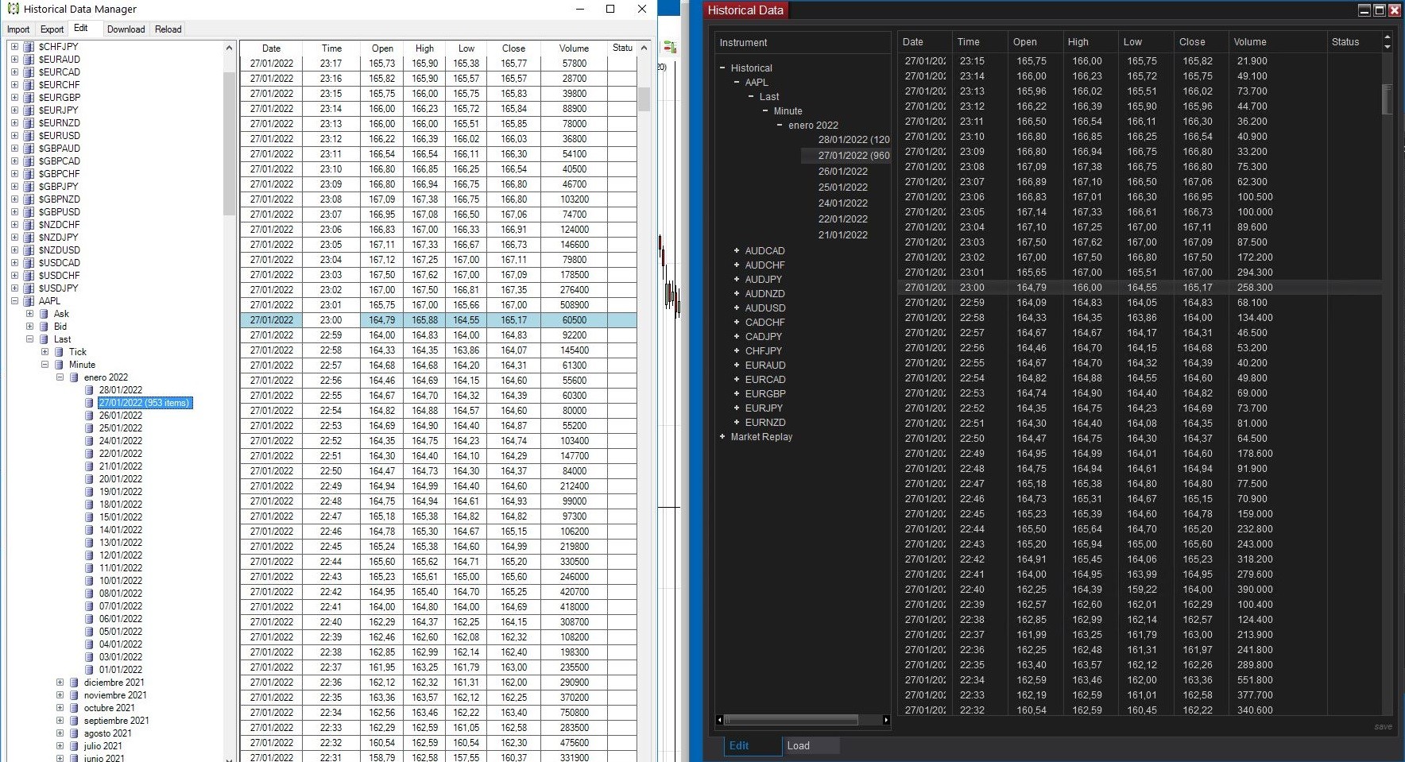Click the database icon beside $GBPJPY
Viewport: 1405px width, 762px height.
pyautogui.click(x=29, y=187)
